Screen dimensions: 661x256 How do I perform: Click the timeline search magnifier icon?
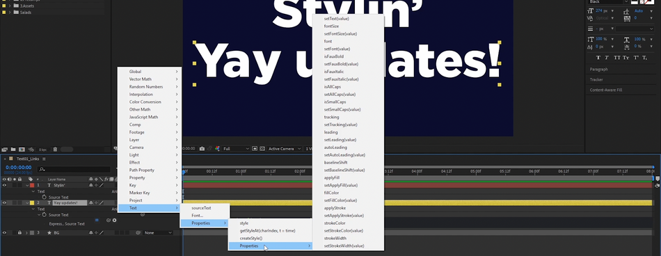pos(41,170)
